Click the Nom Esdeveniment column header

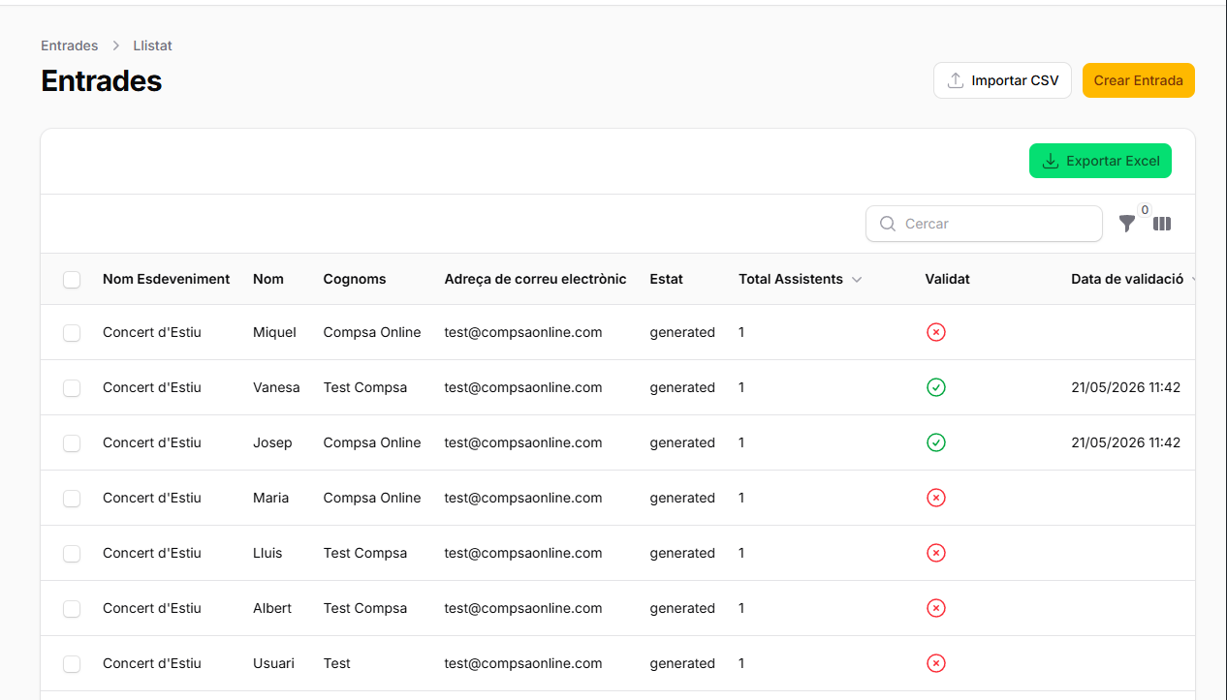[167, 279]
